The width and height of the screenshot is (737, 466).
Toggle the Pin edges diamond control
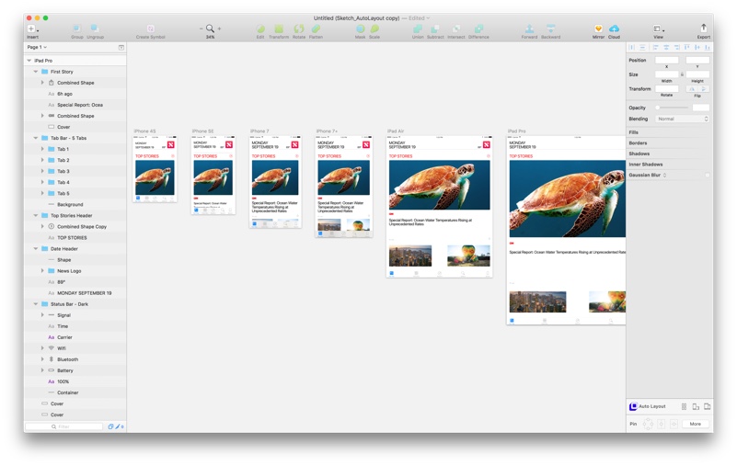[648, 424]
